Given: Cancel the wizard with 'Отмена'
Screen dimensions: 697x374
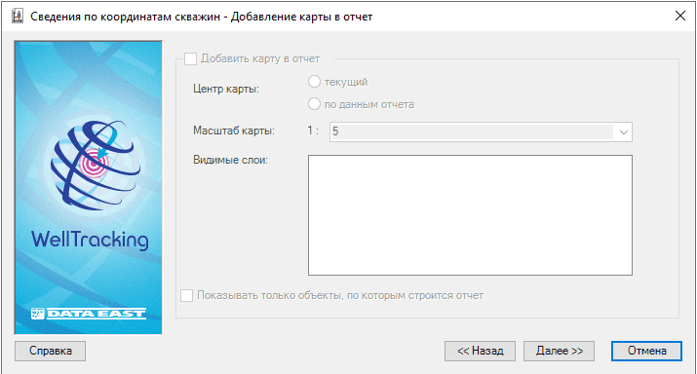Looking at the screenshot, I should point(646,351).
